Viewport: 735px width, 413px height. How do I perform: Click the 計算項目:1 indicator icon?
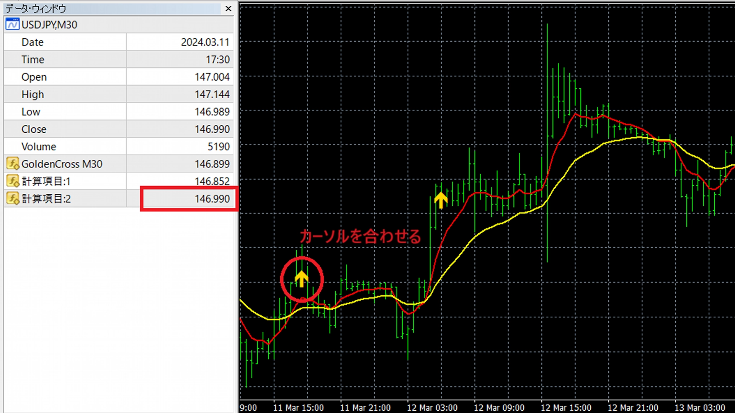[x=13, y=181]
